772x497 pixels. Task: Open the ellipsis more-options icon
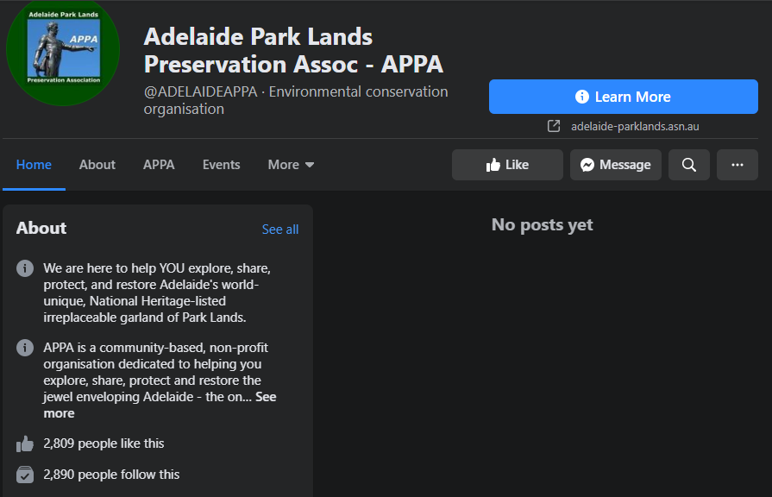click(737, 164)
